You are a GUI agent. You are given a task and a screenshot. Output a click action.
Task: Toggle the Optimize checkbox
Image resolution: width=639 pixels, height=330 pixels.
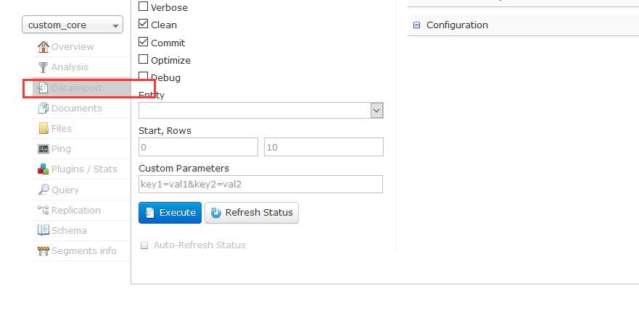pos(144,60)
